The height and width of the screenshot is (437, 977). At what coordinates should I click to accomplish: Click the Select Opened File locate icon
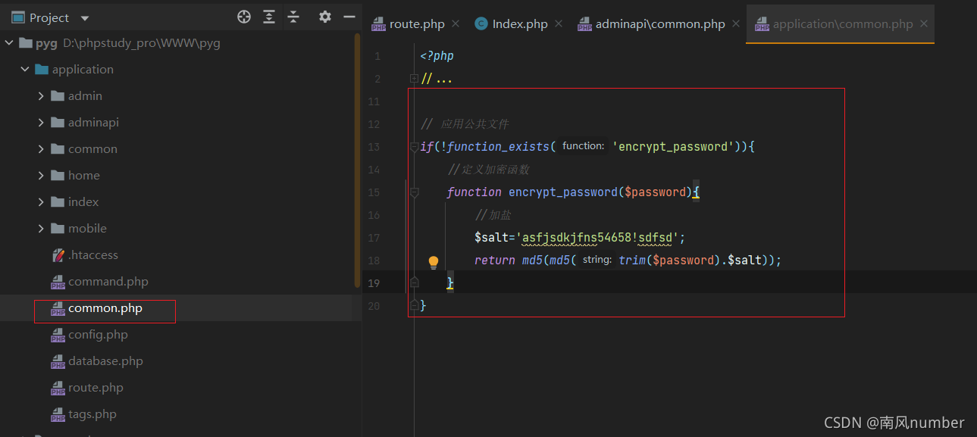point(244,17)
